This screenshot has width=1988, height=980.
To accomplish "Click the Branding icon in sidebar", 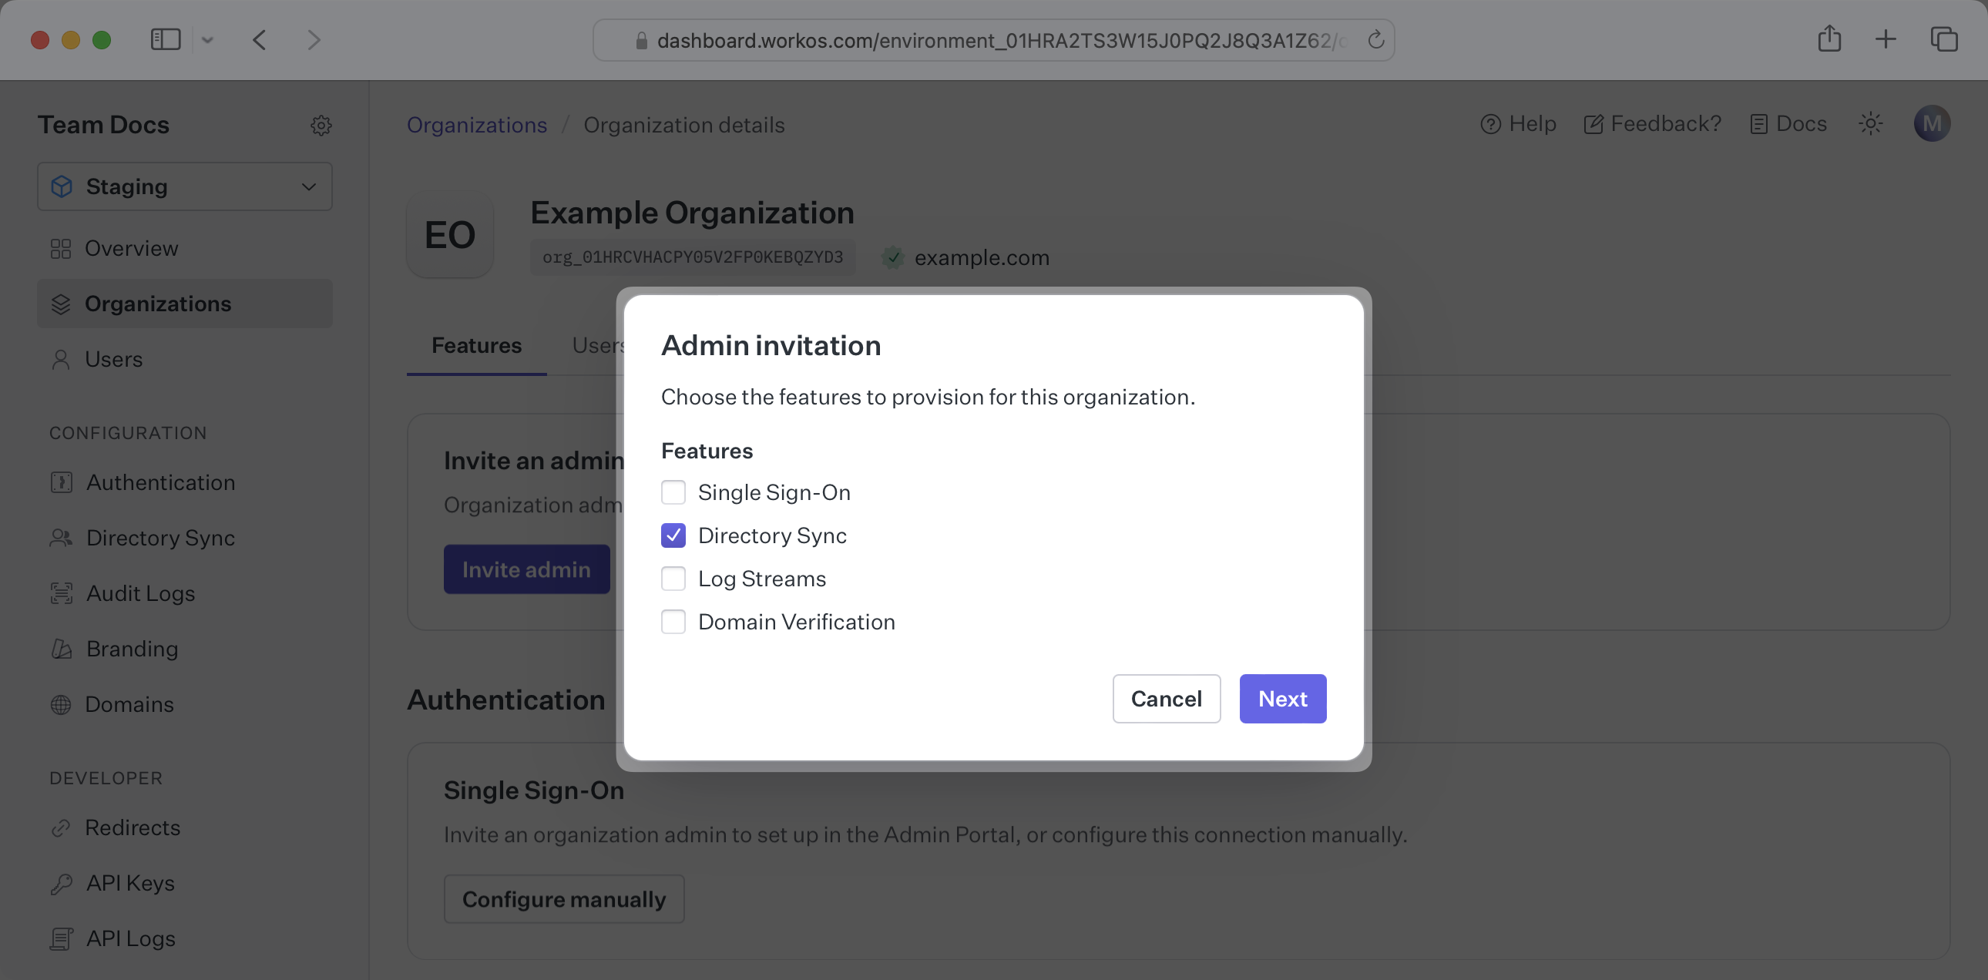I will point(61,649).
